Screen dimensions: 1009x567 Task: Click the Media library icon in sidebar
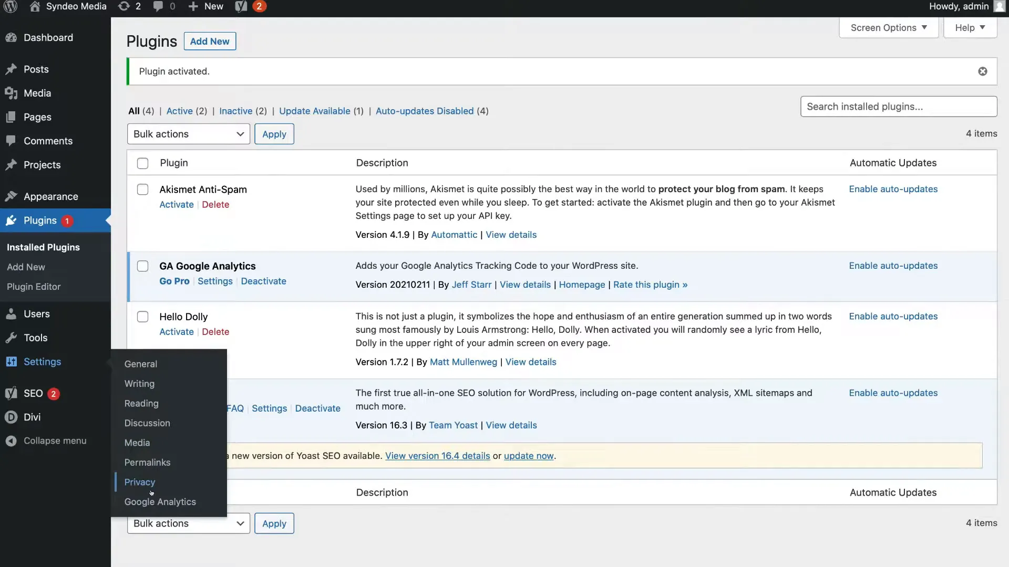[x=11, y=93]
